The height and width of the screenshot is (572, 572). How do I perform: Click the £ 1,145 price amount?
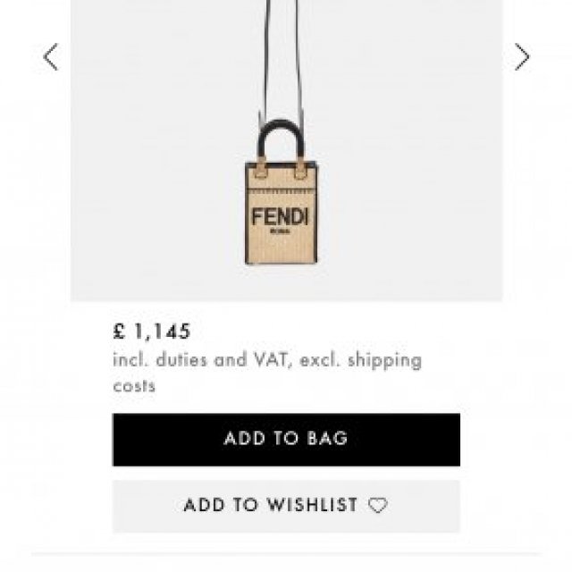152,332
